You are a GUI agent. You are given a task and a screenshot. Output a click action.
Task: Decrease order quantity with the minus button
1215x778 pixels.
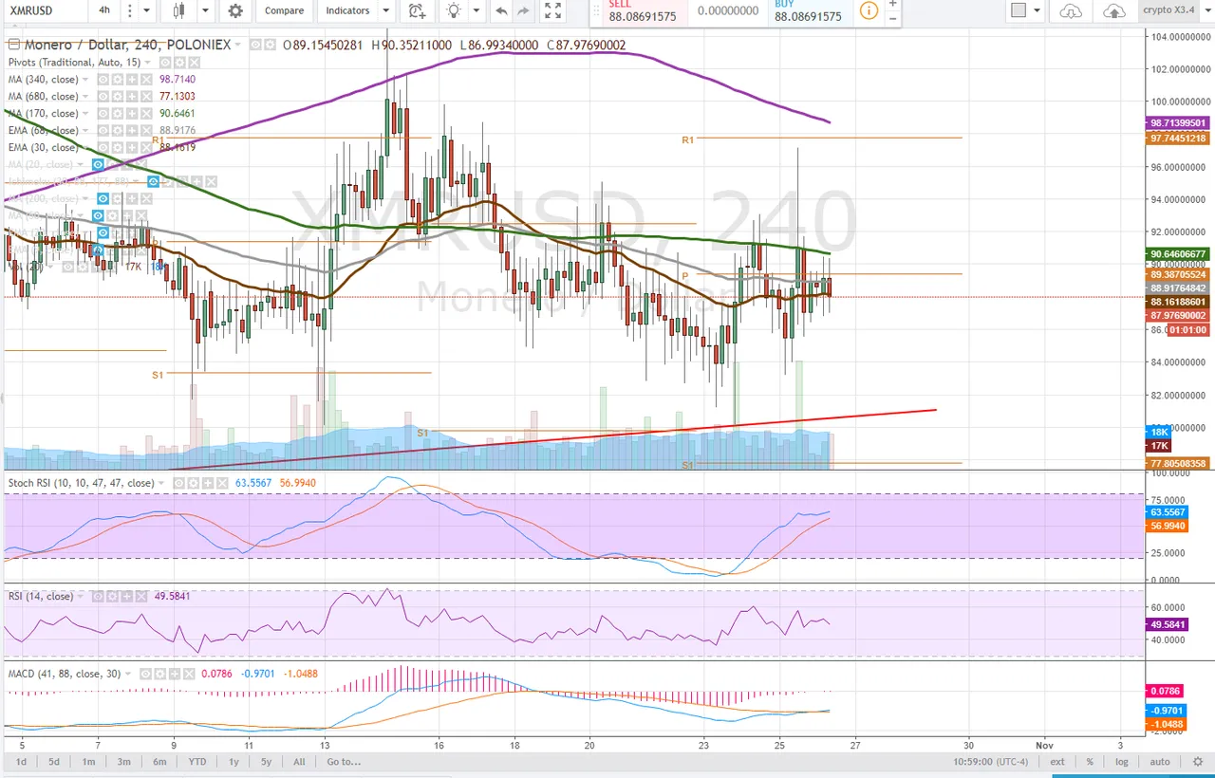coord(893,18)
